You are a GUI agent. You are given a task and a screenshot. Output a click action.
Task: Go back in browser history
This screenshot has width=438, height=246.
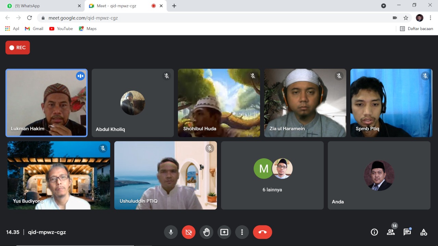[x=8, y=18]
